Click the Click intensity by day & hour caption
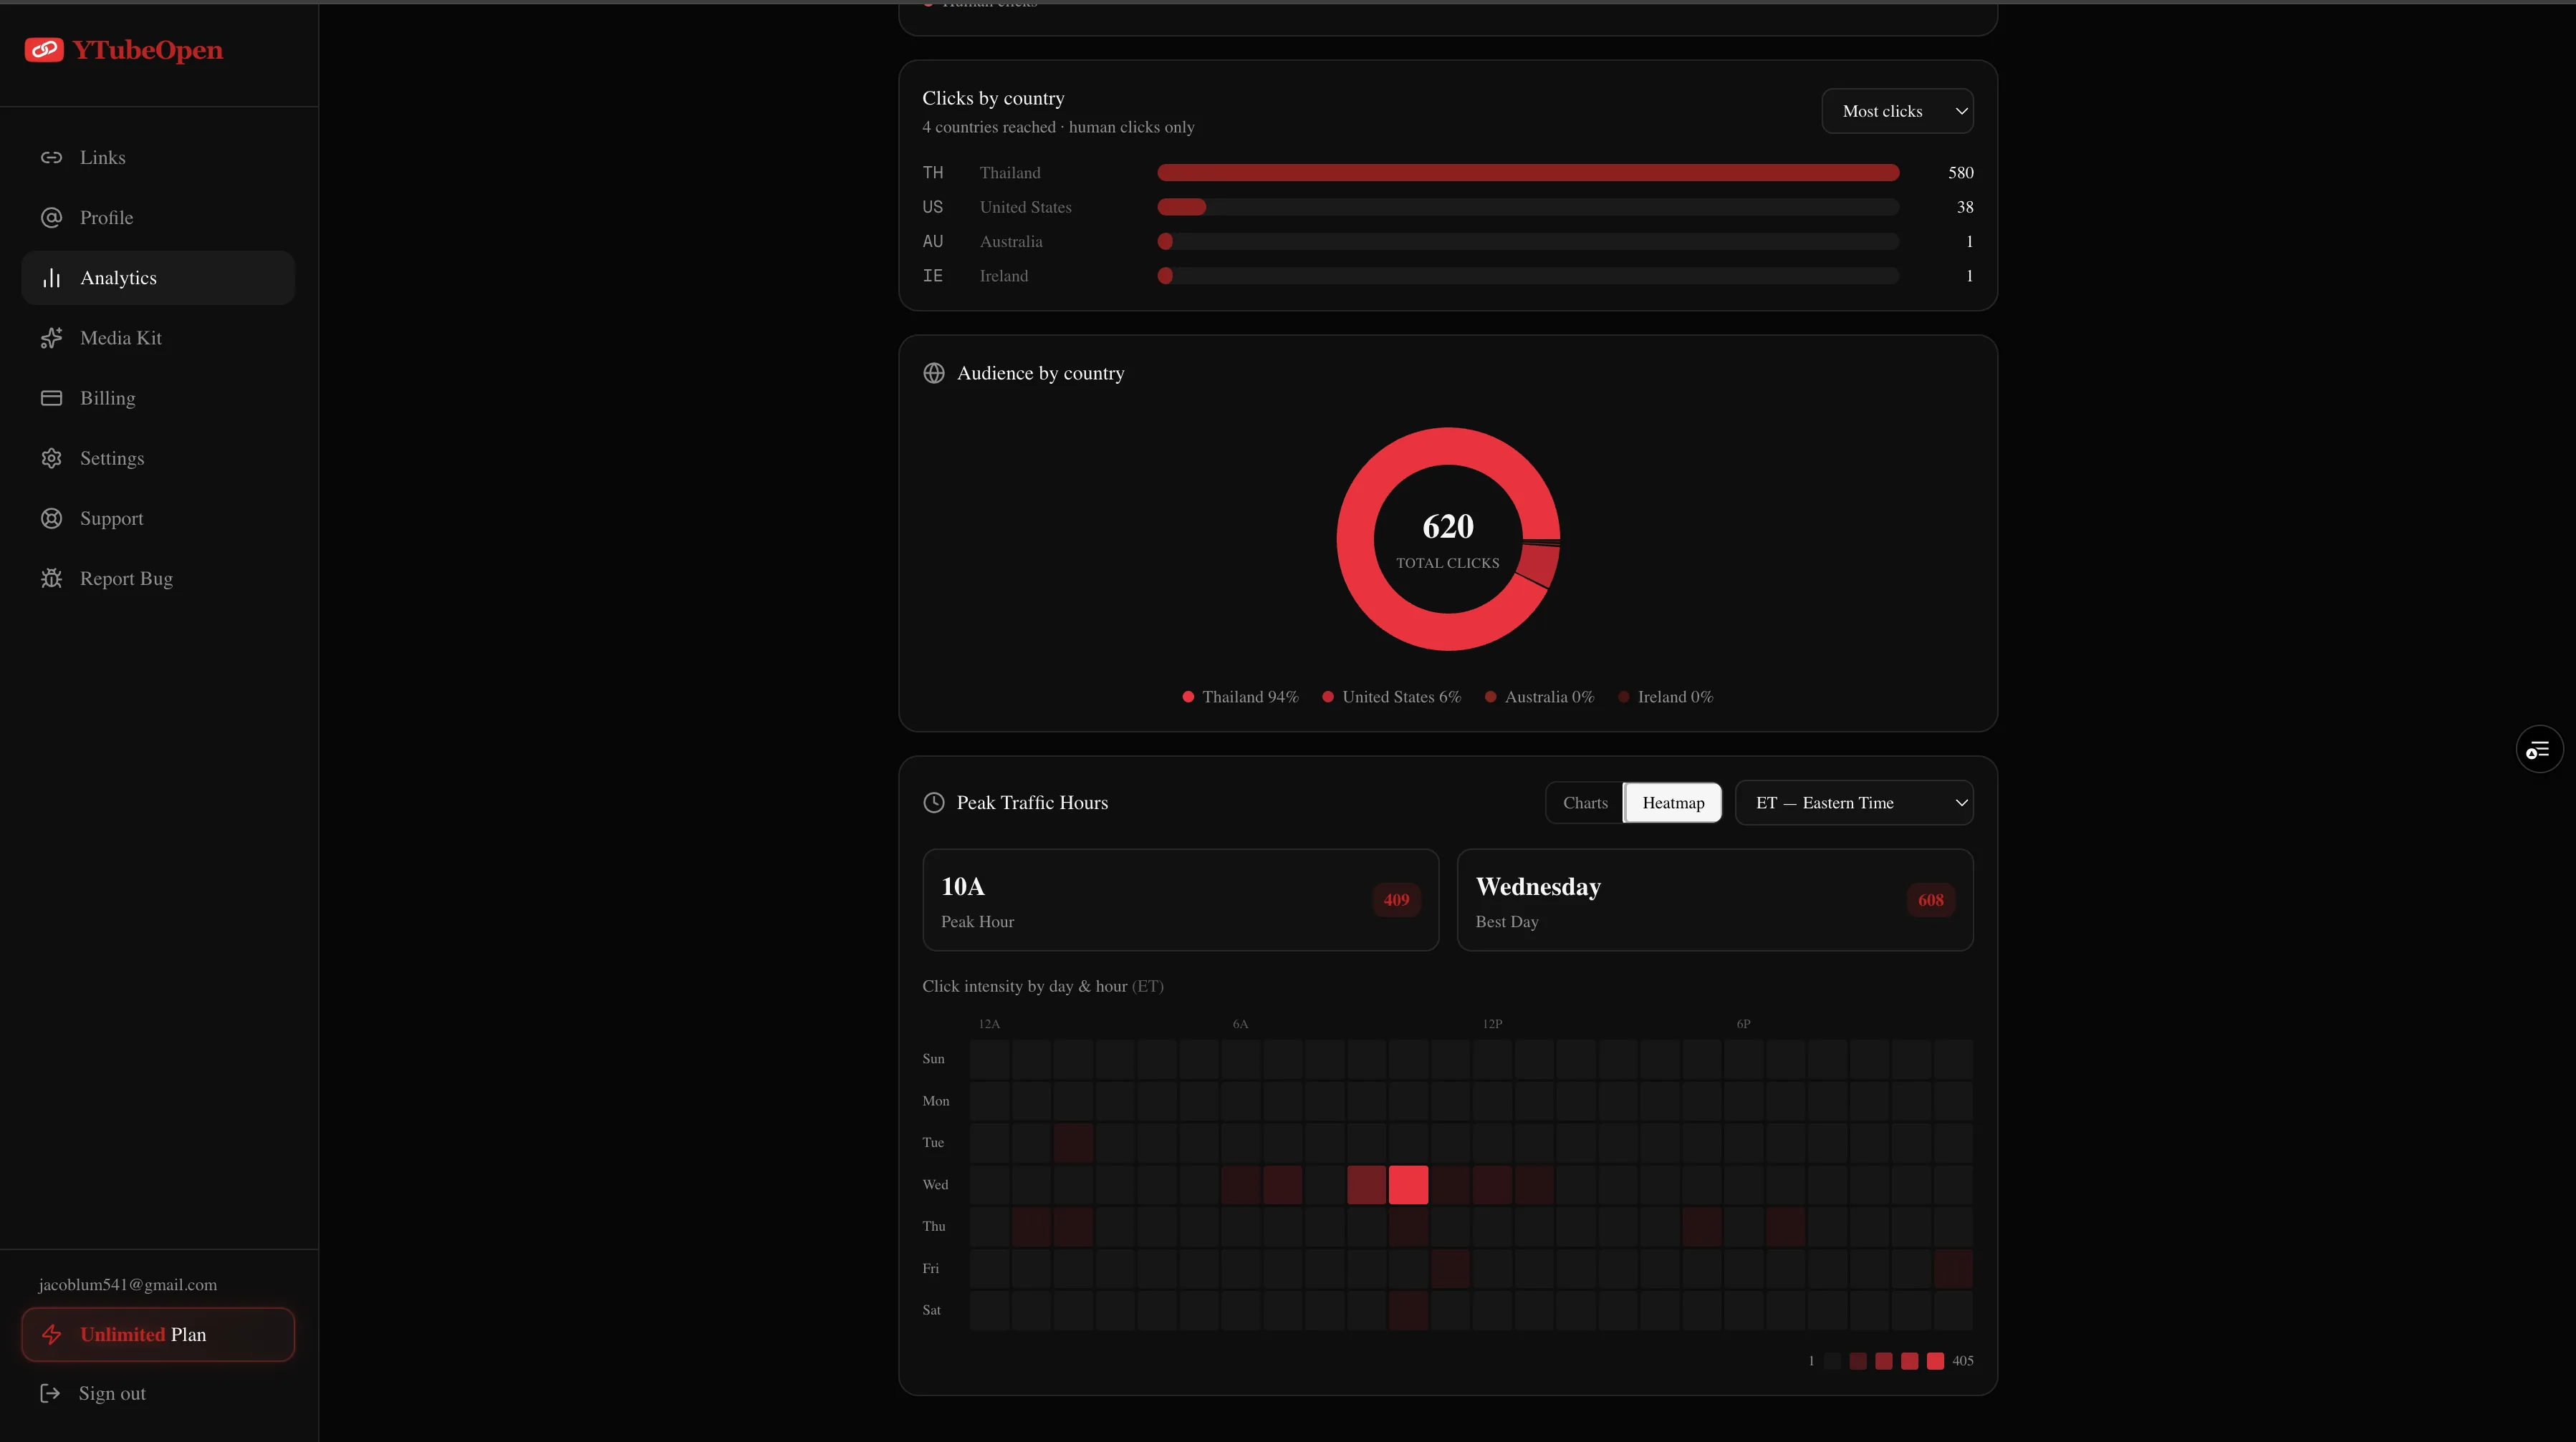 pyautogui.click(x=1043, y=987)
